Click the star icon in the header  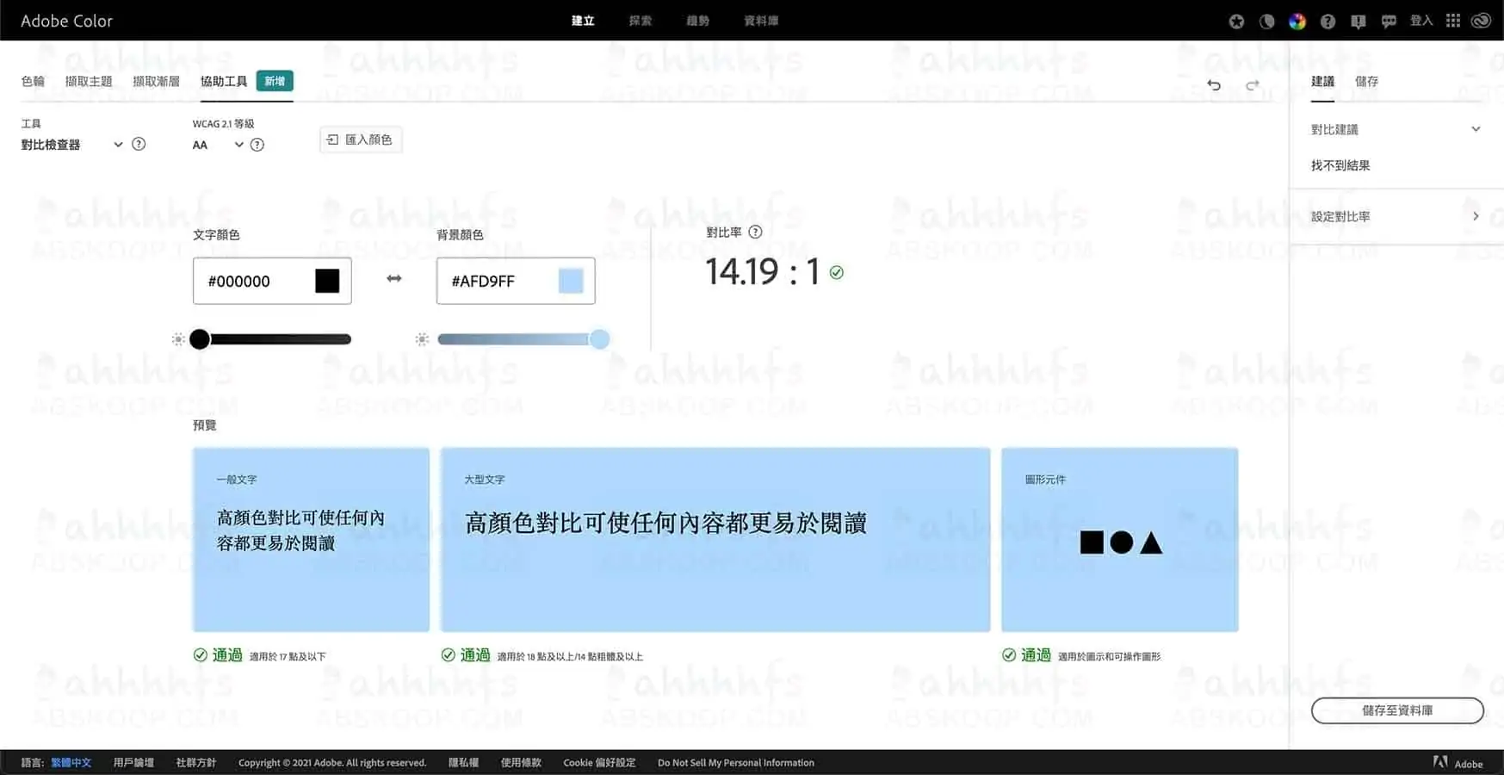[x=1235, y=20]
